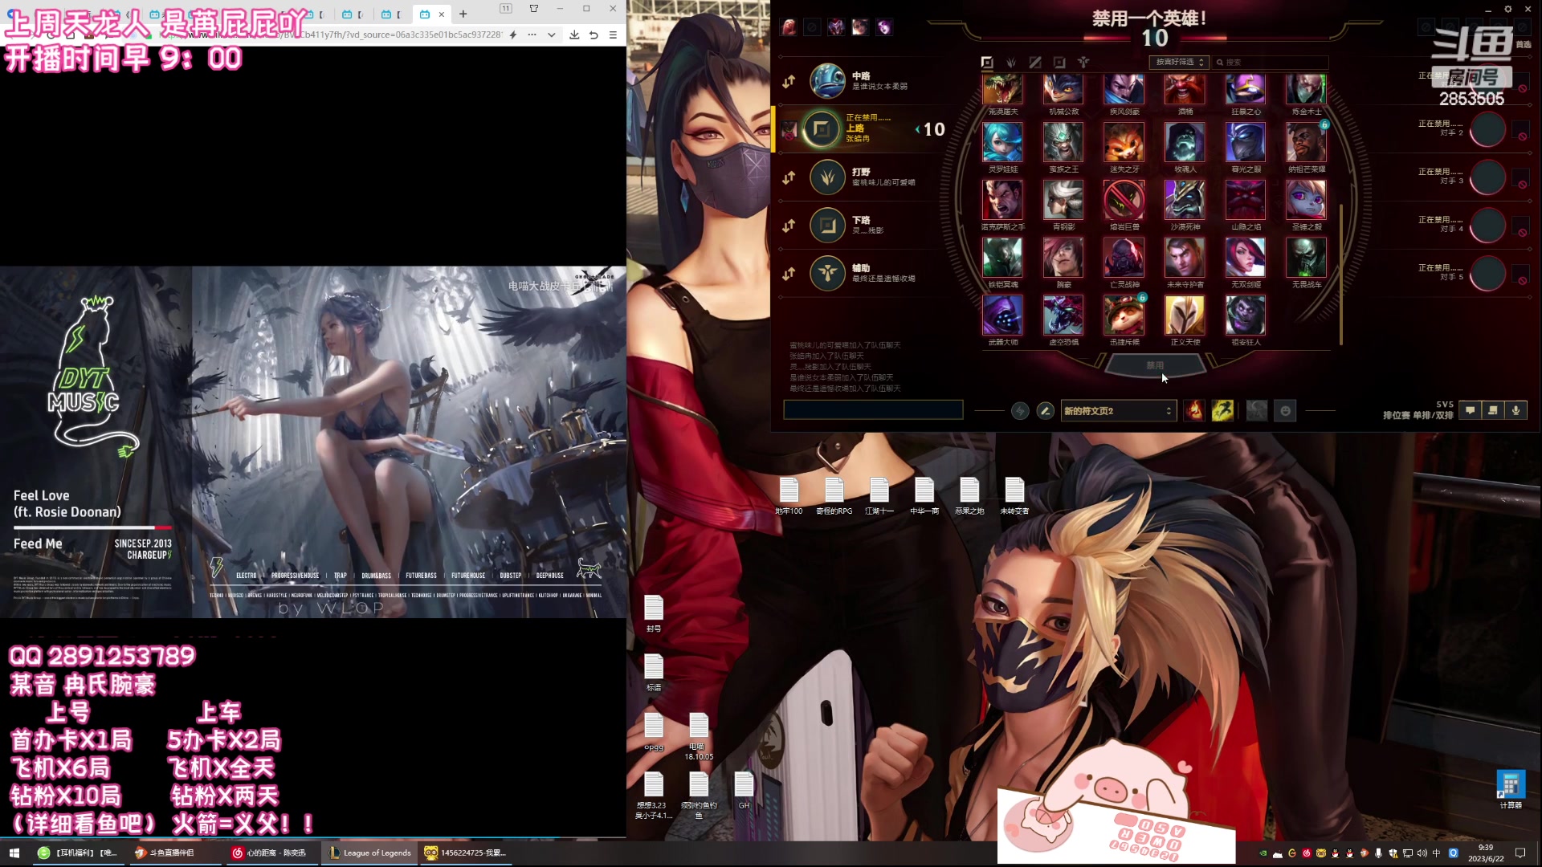
Task: Open browser hamburger menu
Action: [x=613, y=35]
